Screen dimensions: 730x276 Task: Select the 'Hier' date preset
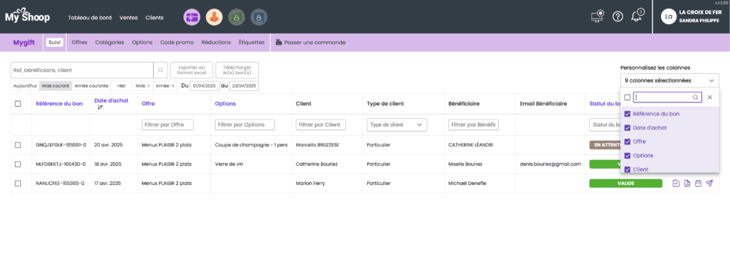pos(121,86)
